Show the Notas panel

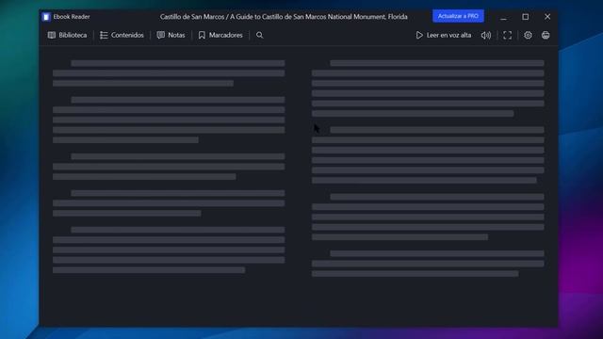tap(171, 35)
